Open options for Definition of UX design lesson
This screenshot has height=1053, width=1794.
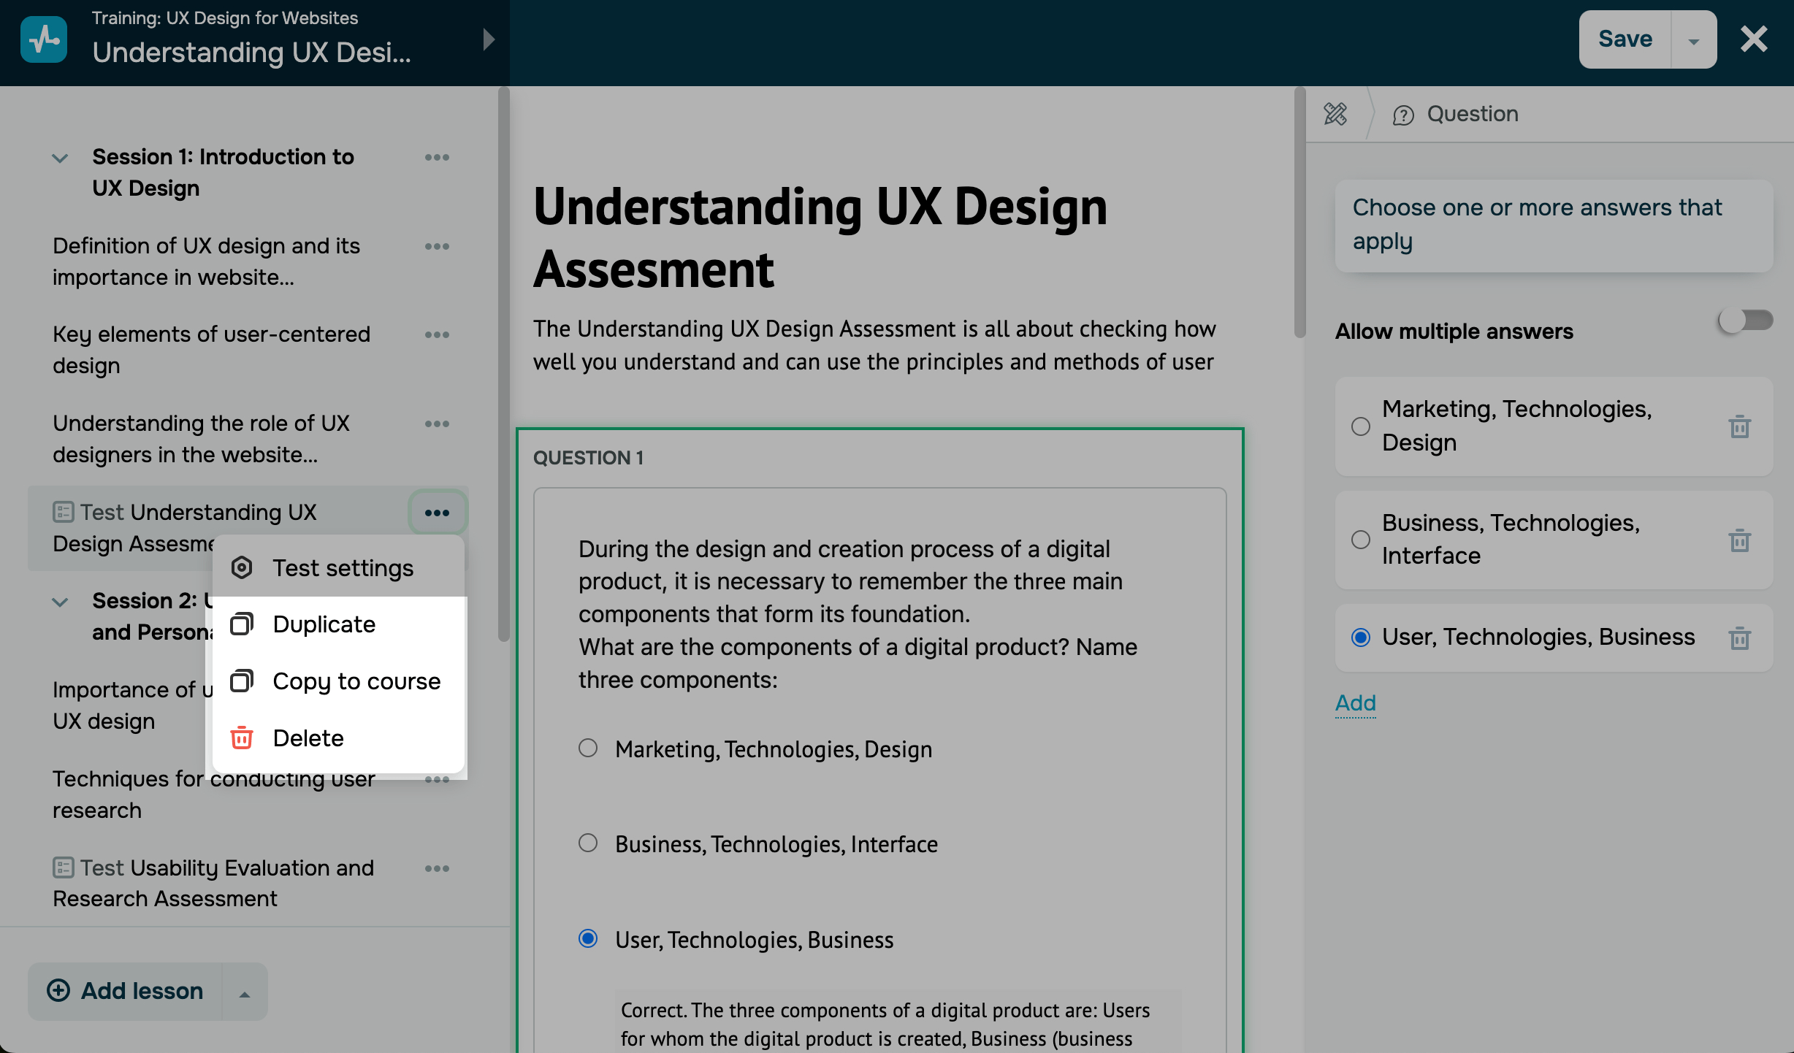437,247
